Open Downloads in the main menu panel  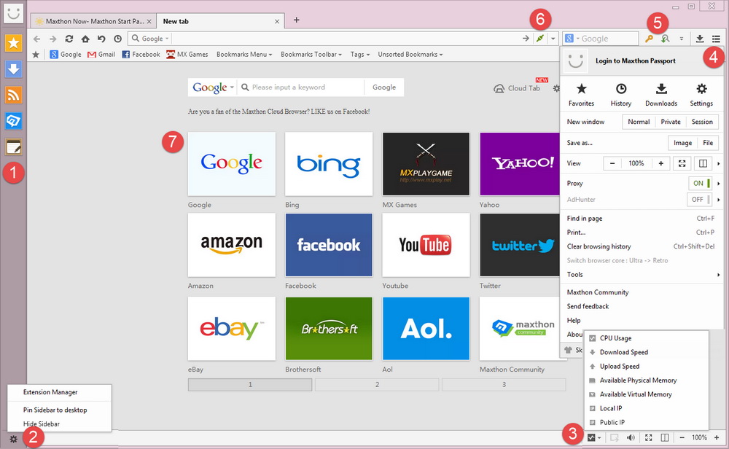[661, 95]
